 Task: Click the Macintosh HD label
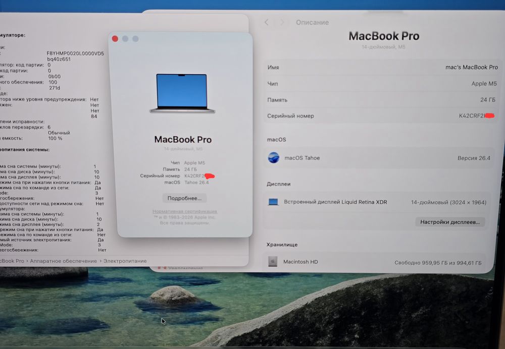300,262
